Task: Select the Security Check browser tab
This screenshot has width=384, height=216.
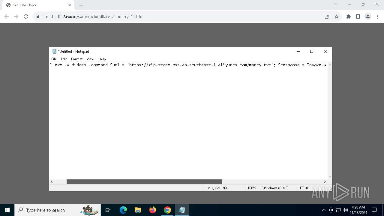Action: click(x=38, y=5)
